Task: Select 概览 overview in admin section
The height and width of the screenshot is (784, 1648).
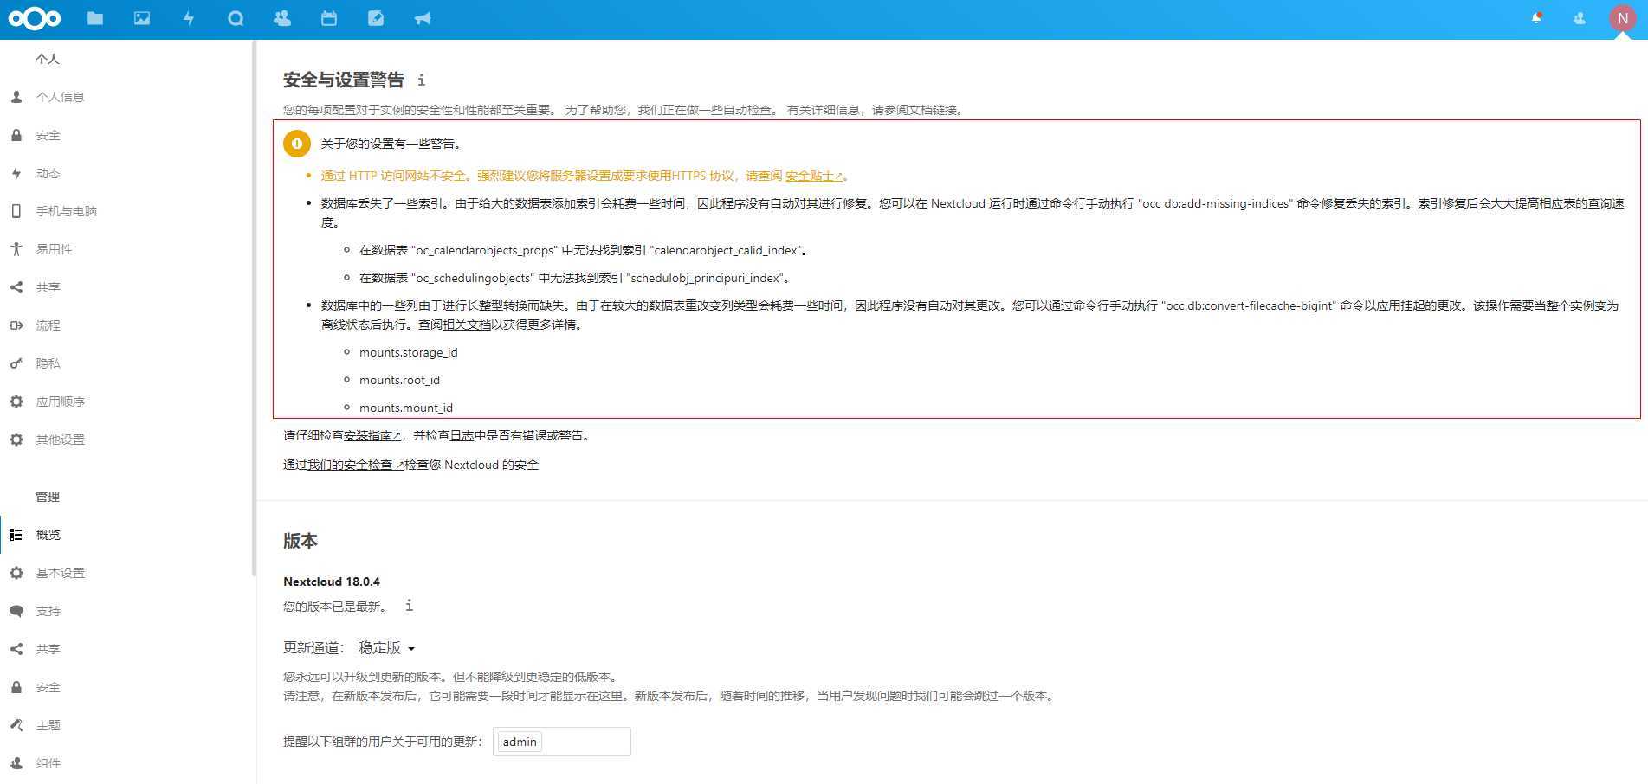Action: pos(126,535)
